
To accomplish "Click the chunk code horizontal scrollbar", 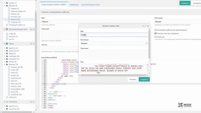I will (x=113, y=75).
